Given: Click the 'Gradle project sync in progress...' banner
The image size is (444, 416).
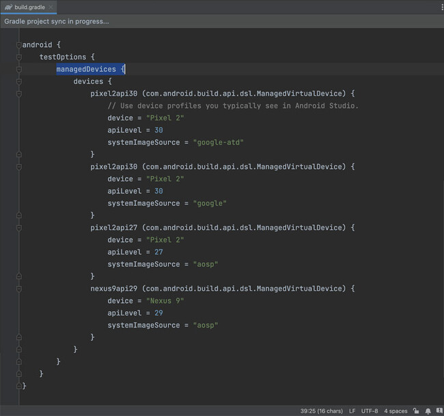Looking at the screenshot, I should (x=222, y=21).
